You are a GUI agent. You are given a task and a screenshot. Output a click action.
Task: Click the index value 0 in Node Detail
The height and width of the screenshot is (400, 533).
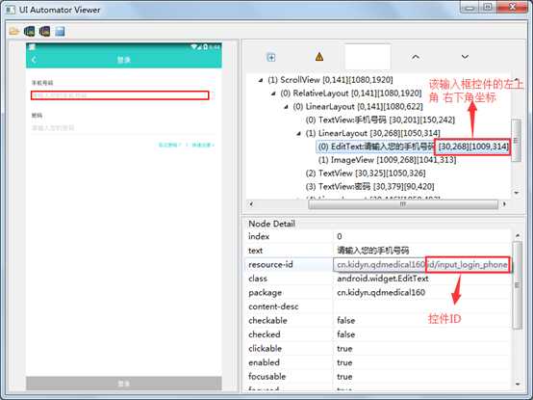pyautogui.click(x=340, y=236)
